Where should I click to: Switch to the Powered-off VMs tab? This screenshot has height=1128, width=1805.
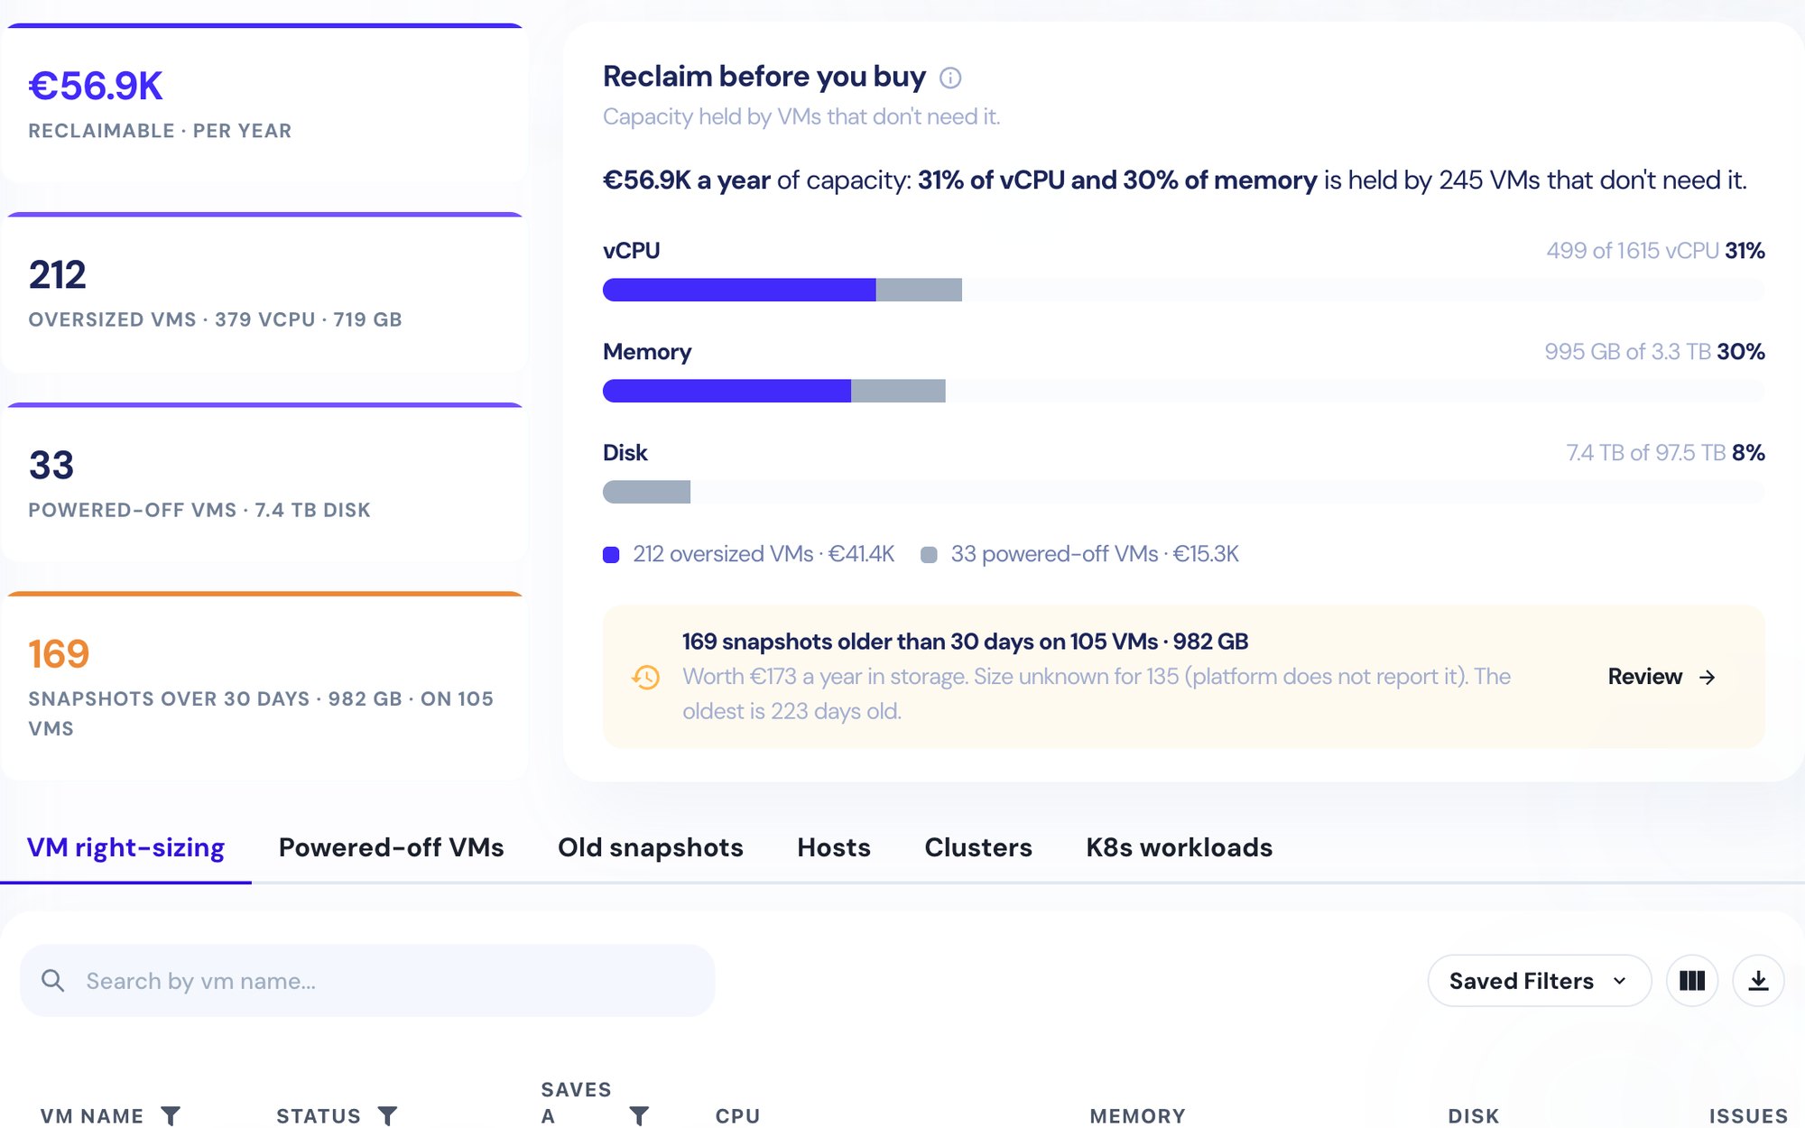tap(391, 847)
